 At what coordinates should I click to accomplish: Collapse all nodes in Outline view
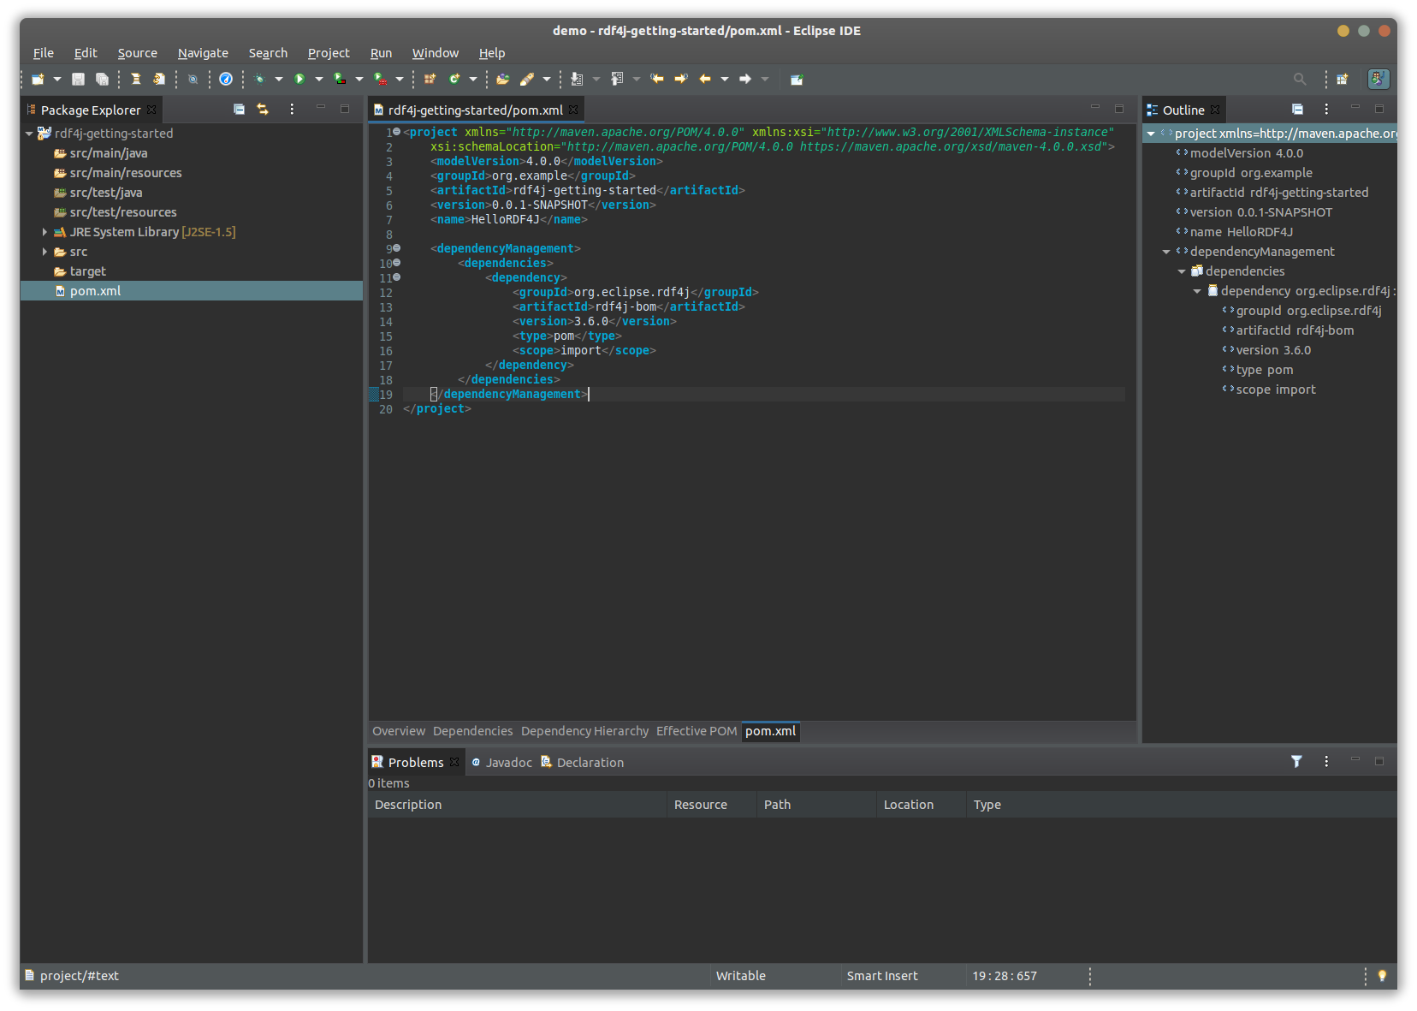[1297, 110]
